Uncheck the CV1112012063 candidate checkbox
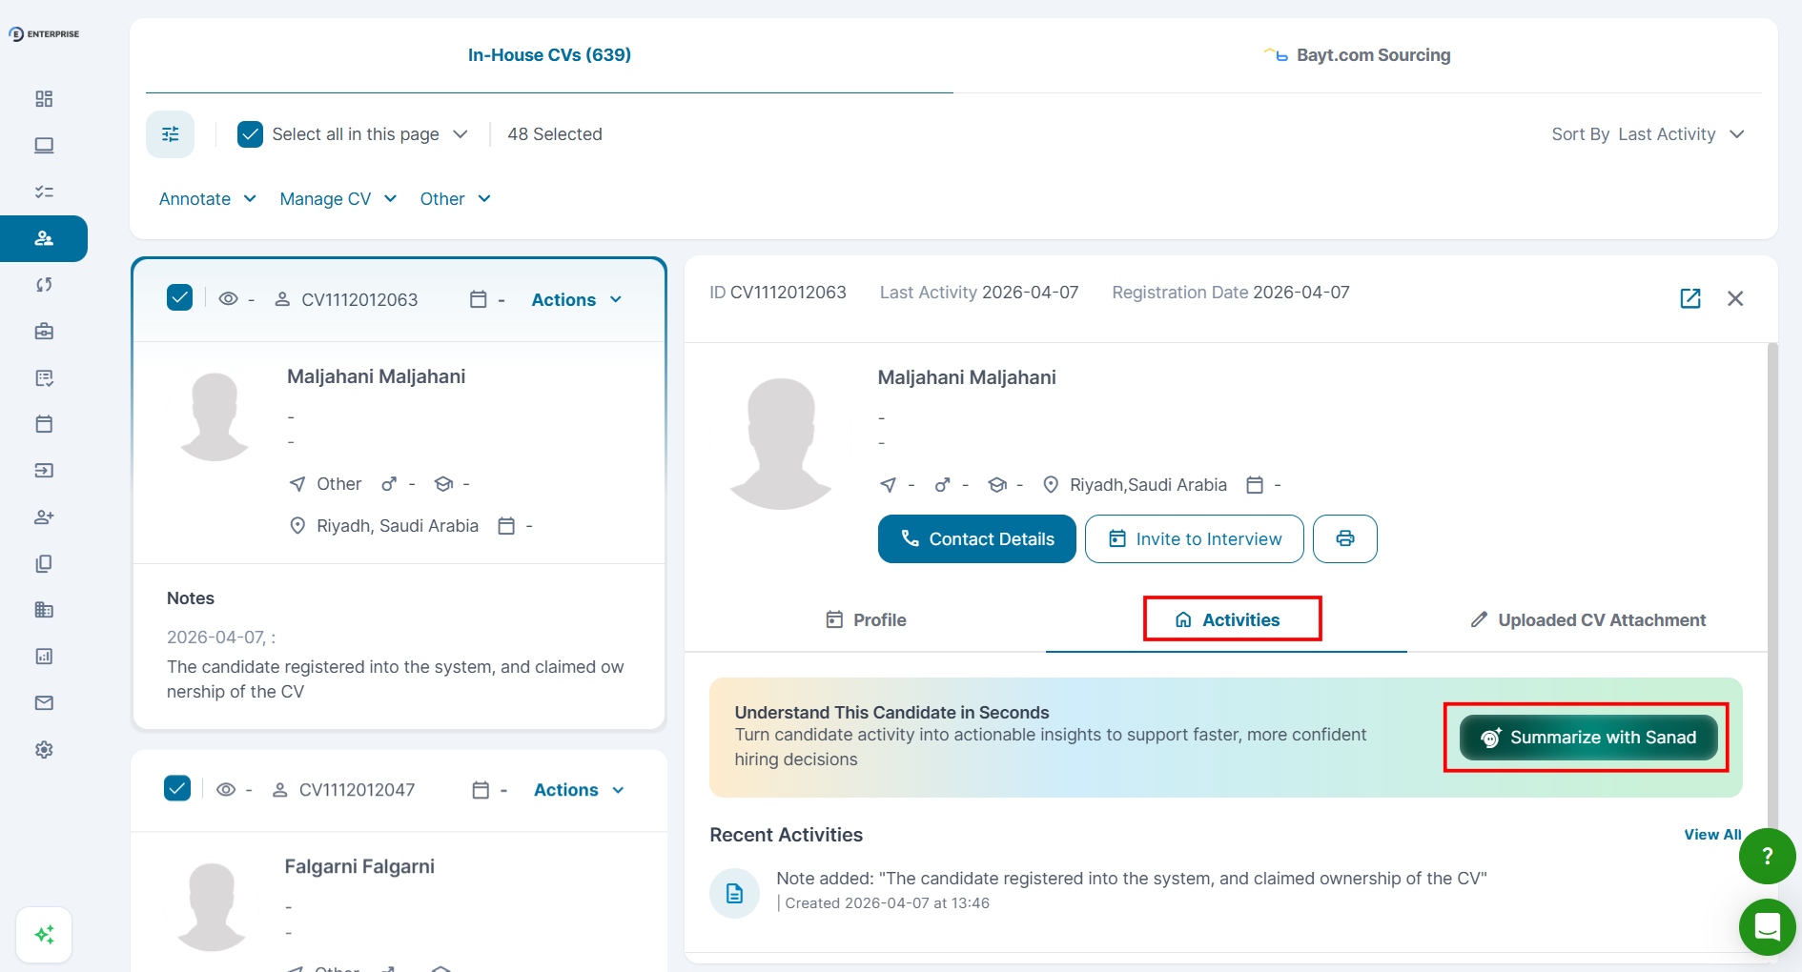The height and width of the screenshot is (972, 1802). pyautogui.click(x=179, y=298)
